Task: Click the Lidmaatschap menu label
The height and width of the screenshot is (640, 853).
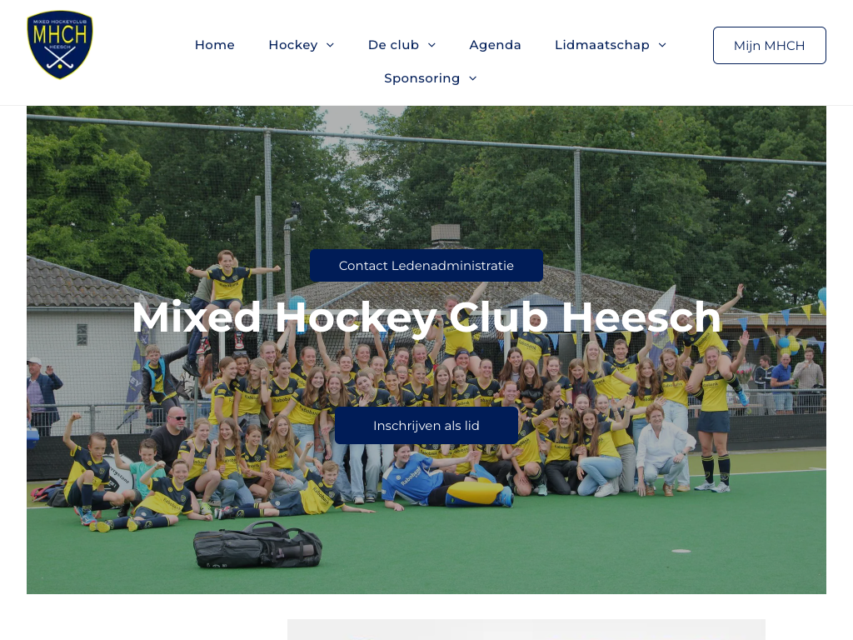Action: tap(602, 45)
